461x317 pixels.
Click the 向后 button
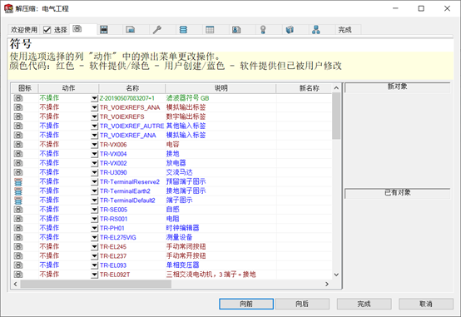(302, 304)
